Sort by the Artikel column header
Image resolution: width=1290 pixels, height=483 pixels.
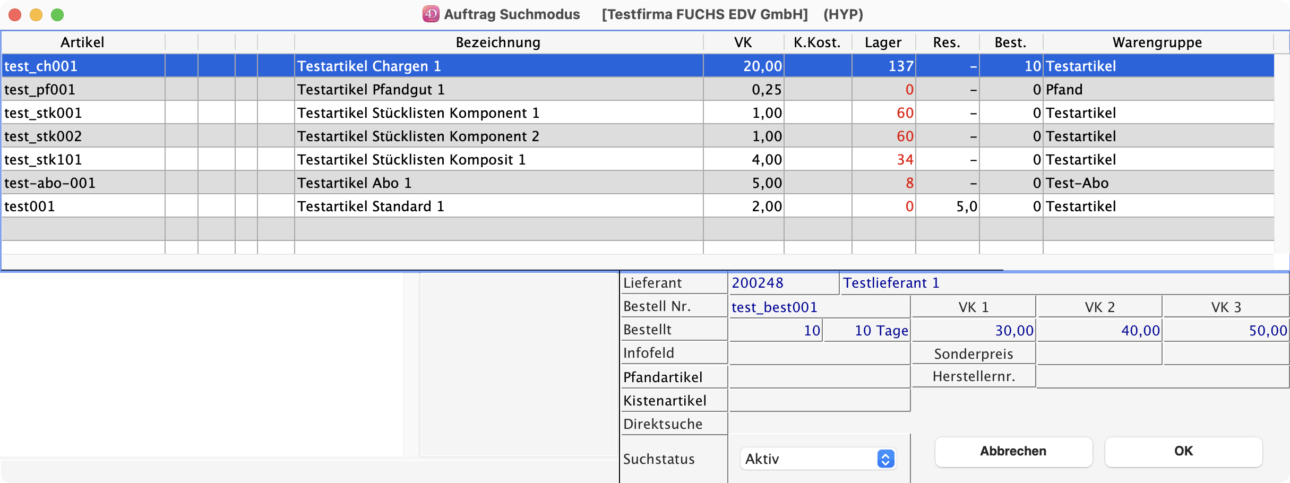(82, 42)
